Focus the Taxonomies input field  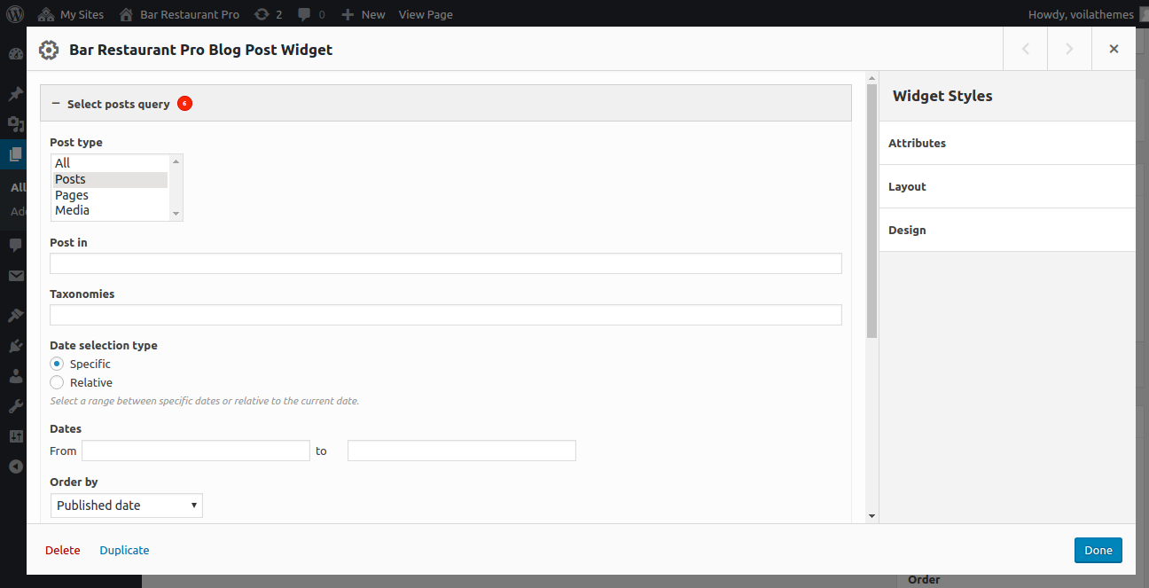tap(445, 315)
